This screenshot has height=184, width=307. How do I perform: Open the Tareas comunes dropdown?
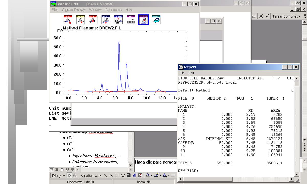[287, 16]
